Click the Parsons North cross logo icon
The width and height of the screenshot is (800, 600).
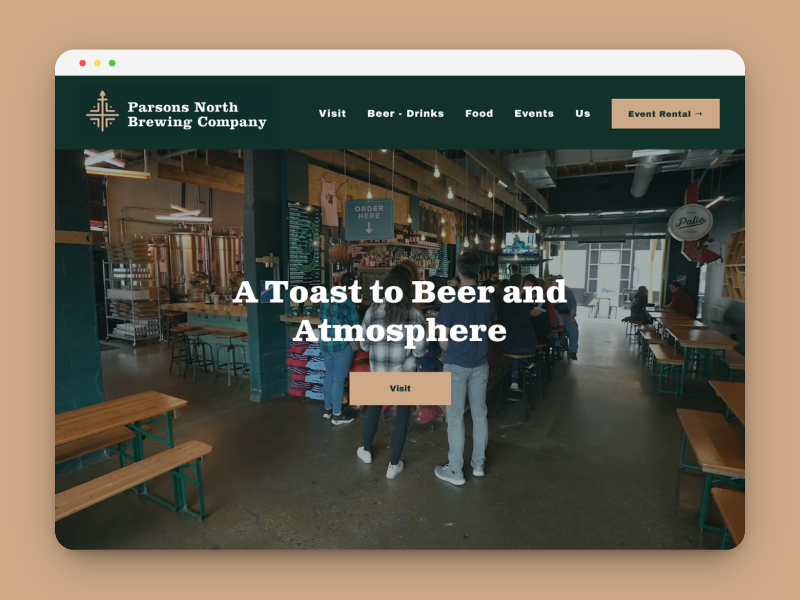point(102,111)
